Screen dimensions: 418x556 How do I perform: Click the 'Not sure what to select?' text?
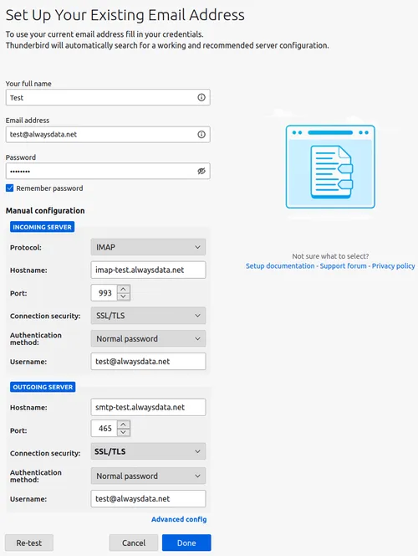coord(330,256)
